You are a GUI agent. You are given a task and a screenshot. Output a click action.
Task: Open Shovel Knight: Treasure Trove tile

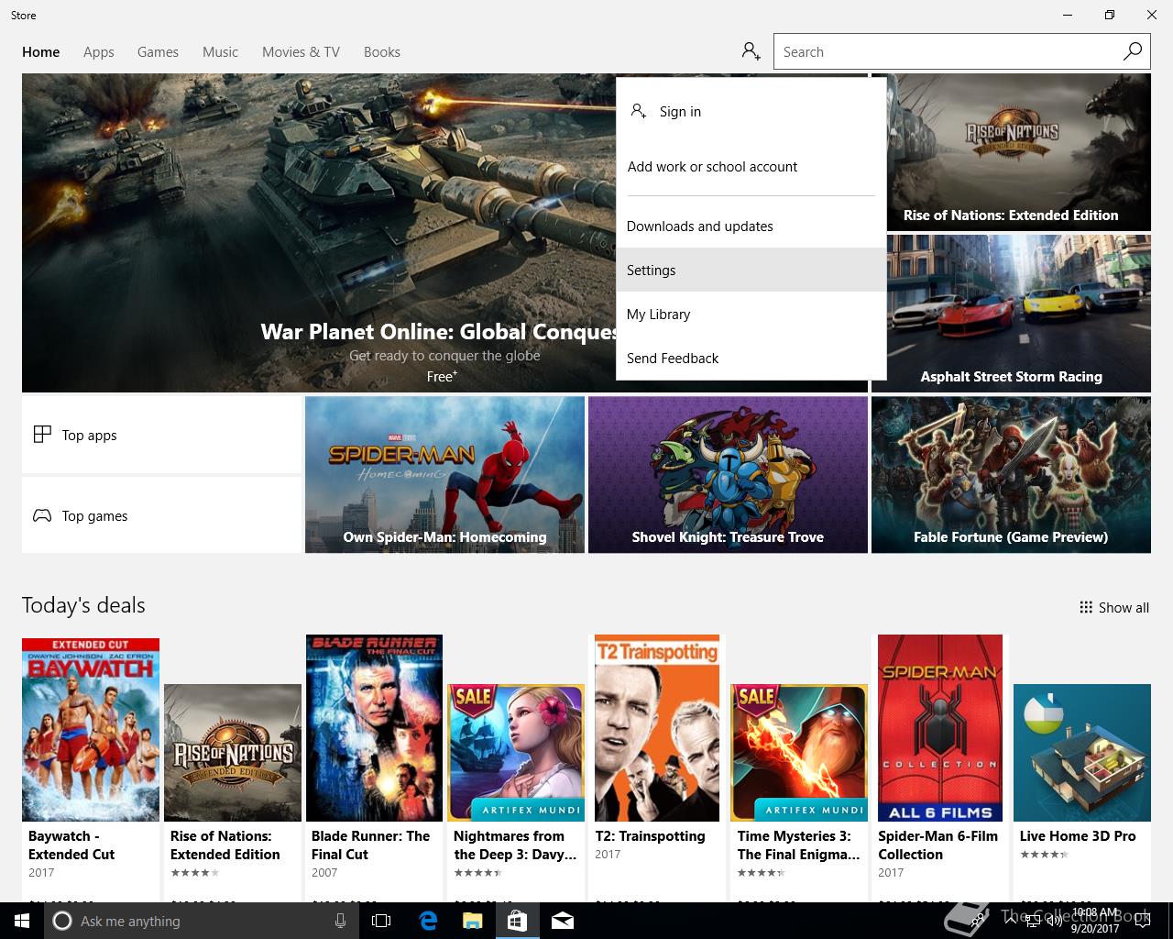coord(728,474)
